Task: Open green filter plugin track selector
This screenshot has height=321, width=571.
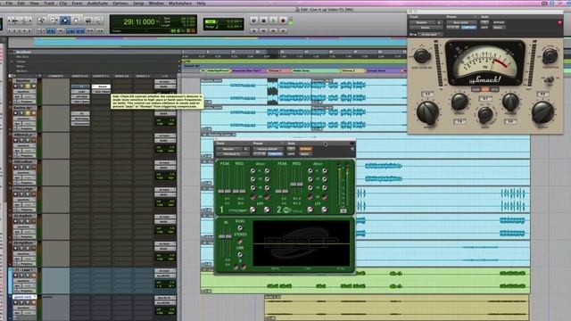Action: [x=228, y=149]
